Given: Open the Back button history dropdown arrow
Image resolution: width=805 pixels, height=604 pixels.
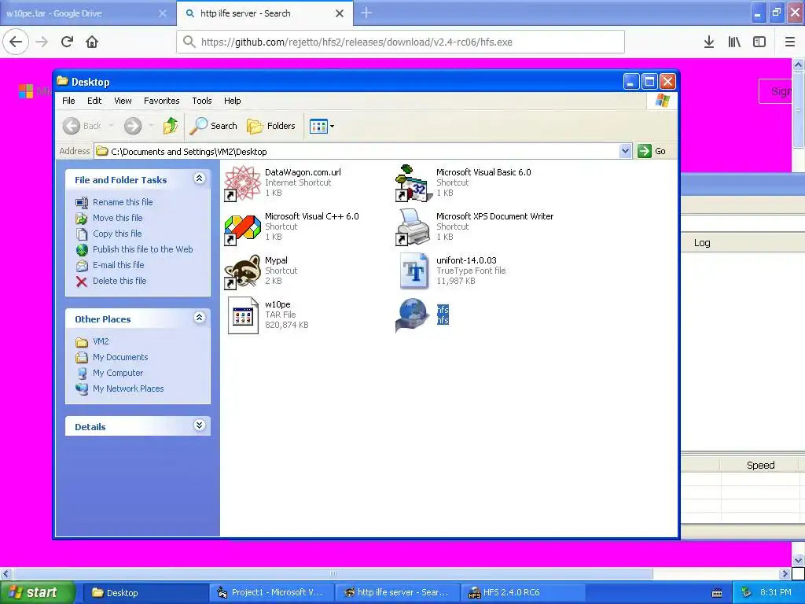Looking at the screenshot, I should [x=112, y=126].
